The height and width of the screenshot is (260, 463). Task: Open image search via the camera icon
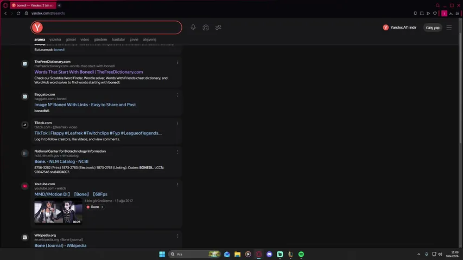206,28
